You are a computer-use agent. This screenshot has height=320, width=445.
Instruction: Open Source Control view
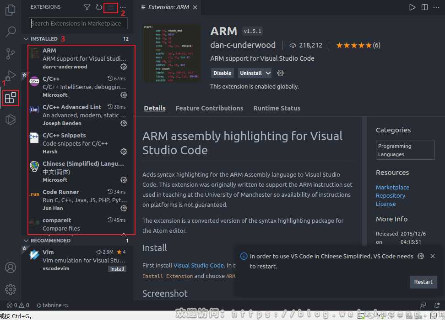[10, 54]
